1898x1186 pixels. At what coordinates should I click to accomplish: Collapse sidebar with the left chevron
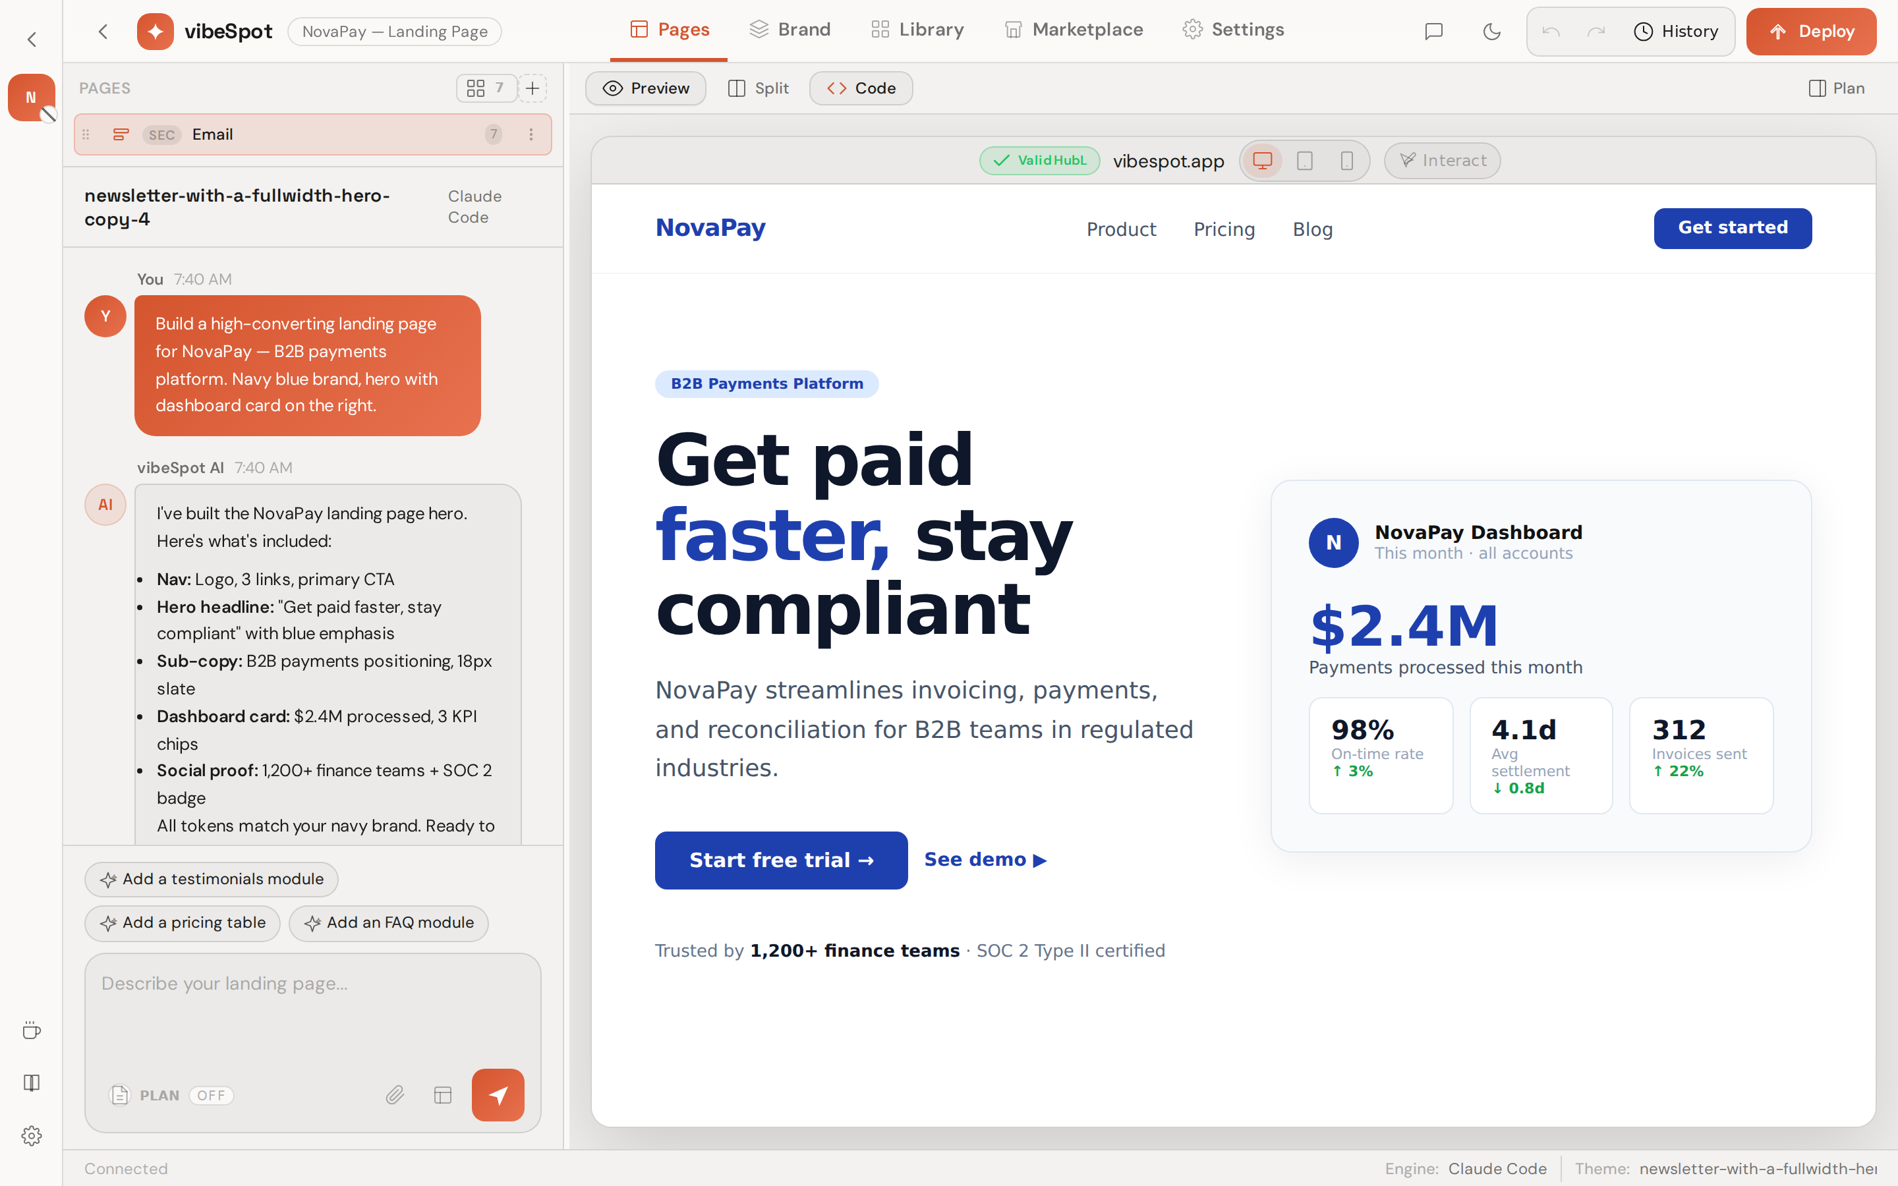pos(32,40)
